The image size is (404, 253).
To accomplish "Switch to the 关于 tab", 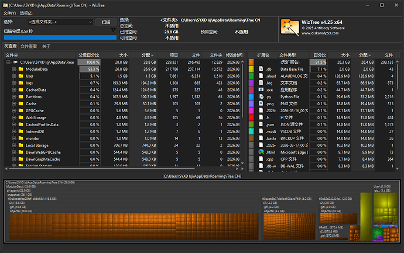I will 46,46.
